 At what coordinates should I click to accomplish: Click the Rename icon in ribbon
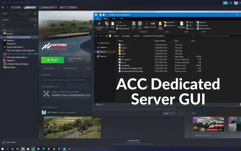point(153,25)
